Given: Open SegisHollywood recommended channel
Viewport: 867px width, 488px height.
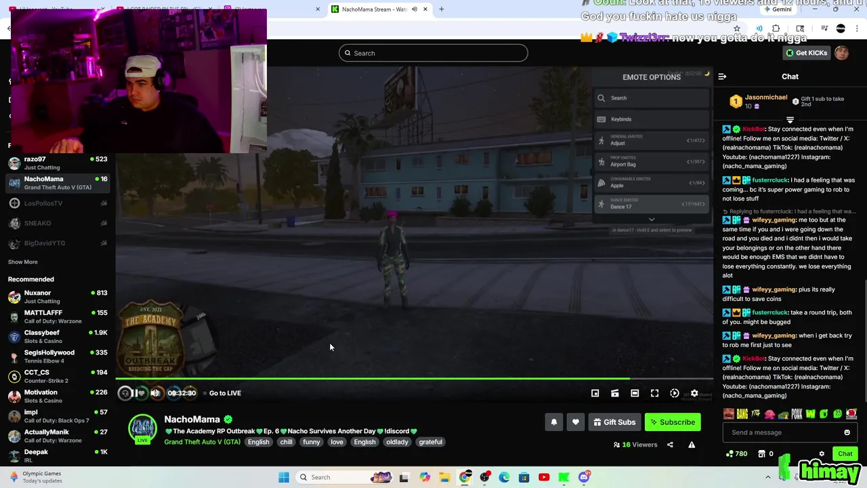Looking at the screenshot, I should point(58,357).
